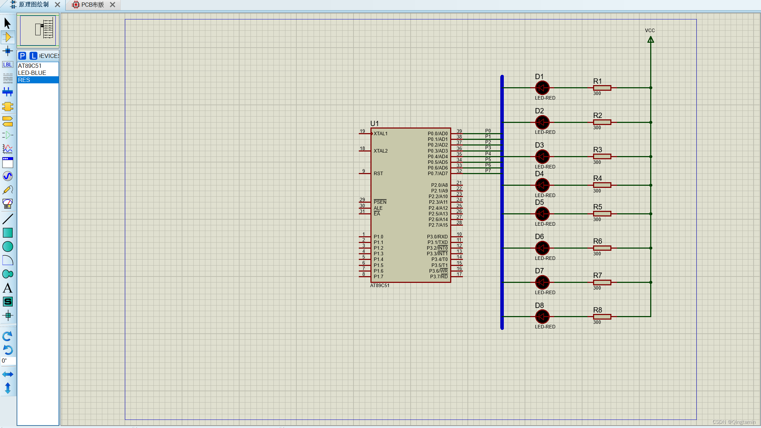
Task: Select the Virtual Instruments meter icon
Action: pyautogui.click(x=7, y=204)
